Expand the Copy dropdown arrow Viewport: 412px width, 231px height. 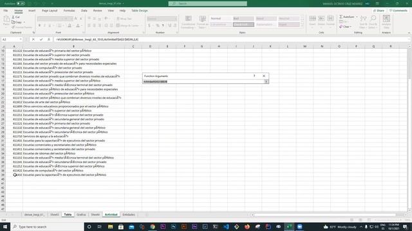[x=24, y=22]
